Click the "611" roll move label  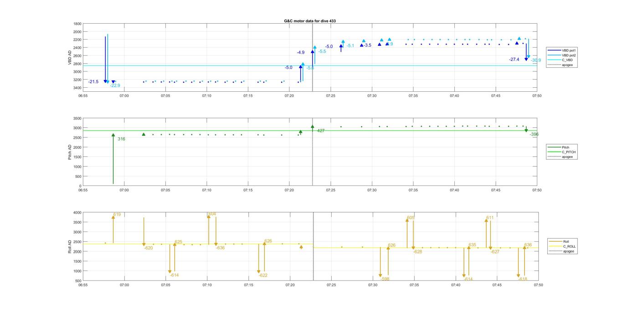(x=490, y=218)
